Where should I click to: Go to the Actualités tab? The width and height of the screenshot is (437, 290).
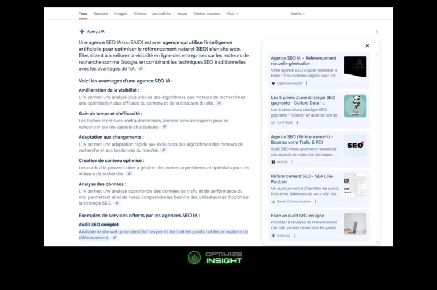coord(162,14)
